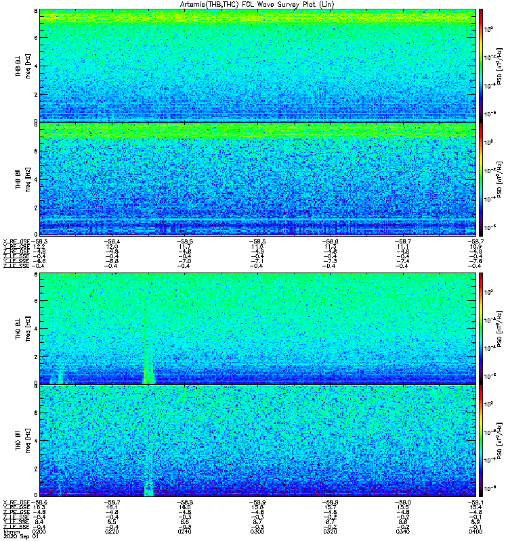This screenshot has height=541, width=508.
Task: Click the "hhmm" time-axis label
Action: (12, 532)
